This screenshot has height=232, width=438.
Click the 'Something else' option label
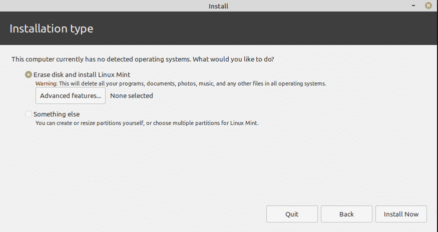coord(57,114)
